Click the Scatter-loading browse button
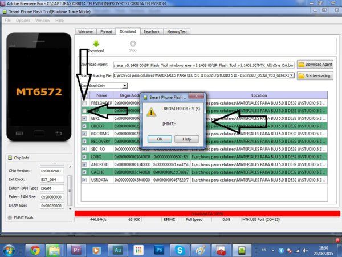Screen dimensions: 342x257 pos(315,75)
